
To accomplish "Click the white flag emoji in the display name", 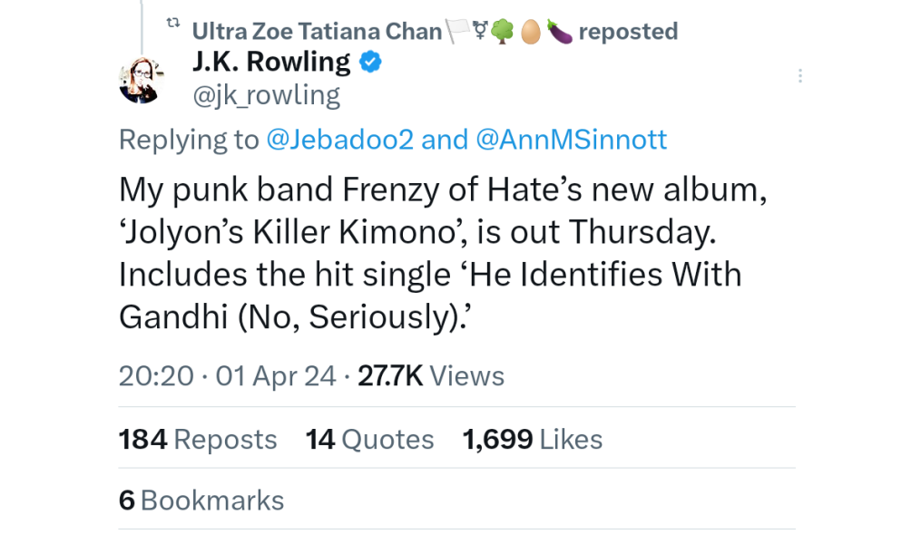I will click(460, 30).
